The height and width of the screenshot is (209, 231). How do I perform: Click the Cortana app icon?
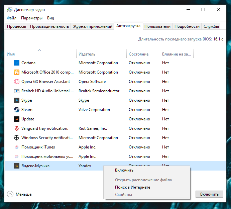(x=17, y=63)
